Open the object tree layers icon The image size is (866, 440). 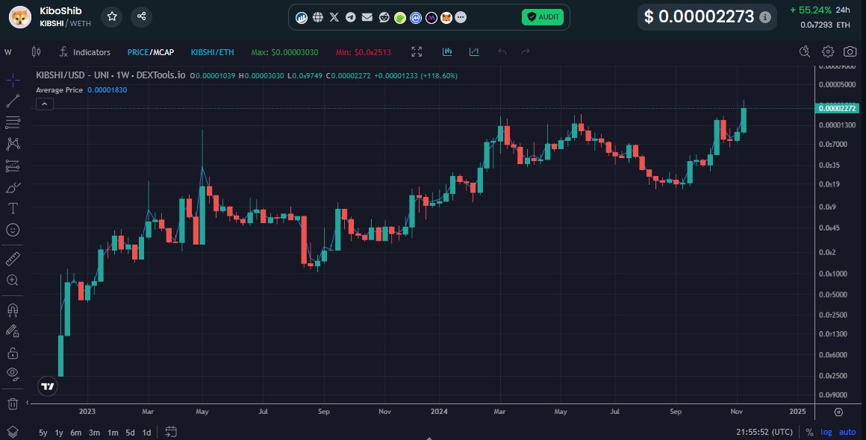point(13,432)
